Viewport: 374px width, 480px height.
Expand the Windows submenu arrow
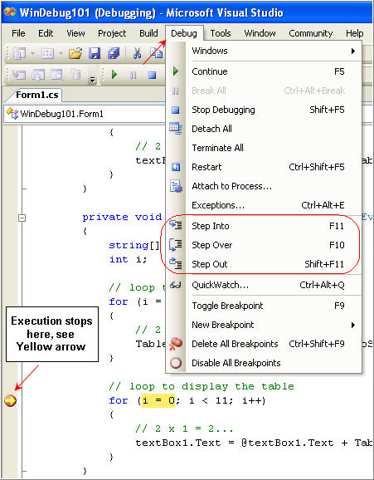353,51
